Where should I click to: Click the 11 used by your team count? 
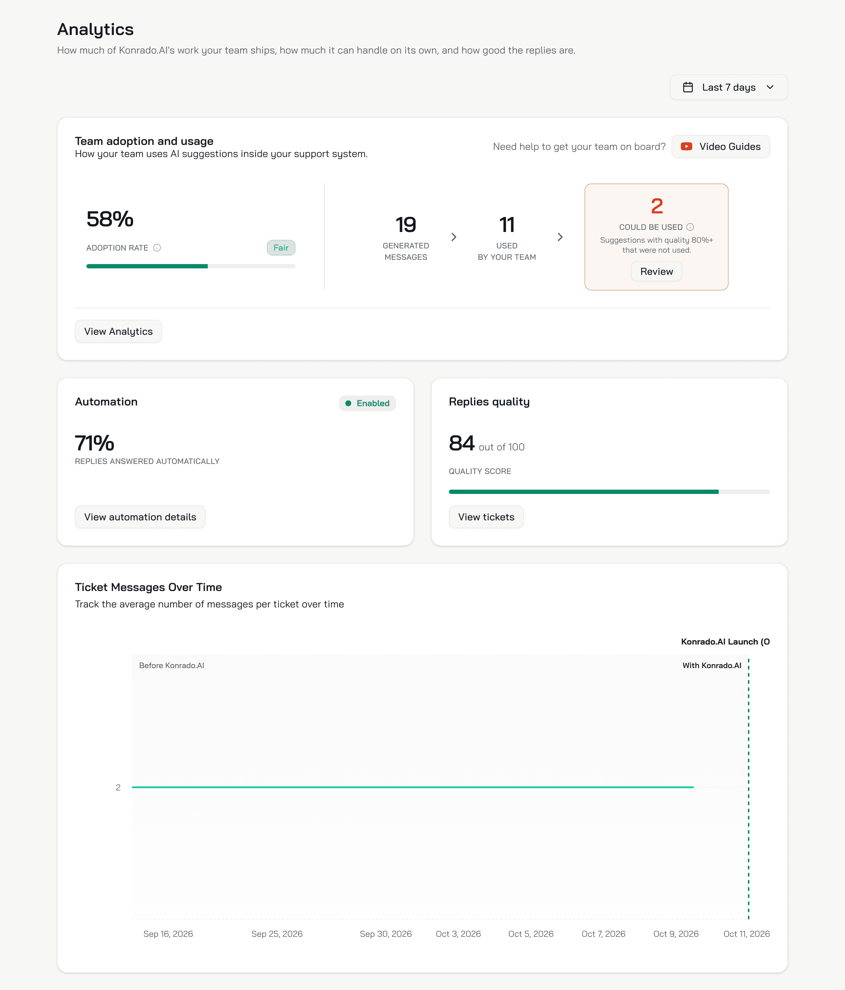point(507,224)
